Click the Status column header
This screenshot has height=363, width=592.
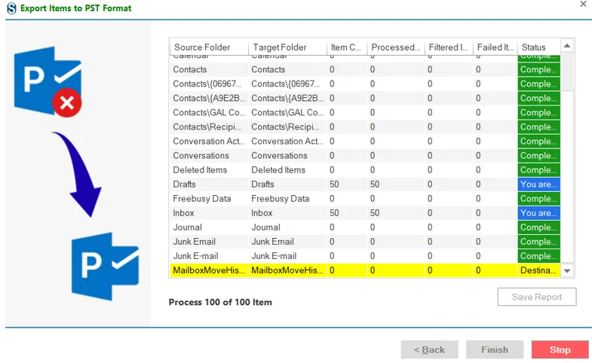[x=538, y=47]
